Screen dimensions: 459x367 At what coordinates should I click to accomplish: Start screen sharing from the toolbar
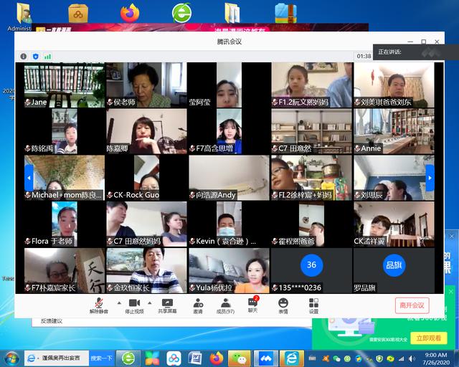coord(167,305)
